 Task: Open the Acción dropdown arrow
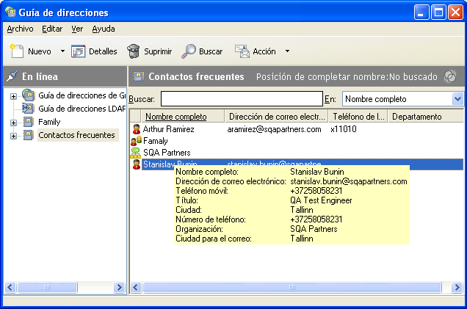click(287, 51)
